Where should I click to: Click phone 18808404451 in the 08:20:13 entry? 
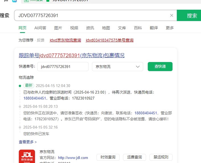pos(145,113)
